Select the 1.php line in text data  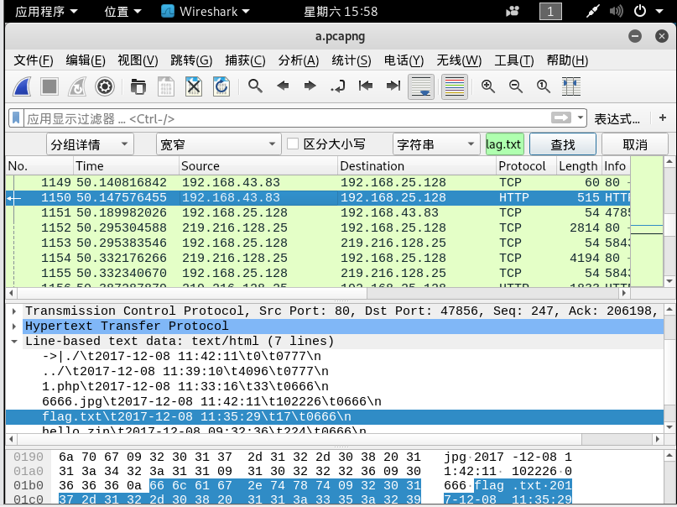coord(185,386)
